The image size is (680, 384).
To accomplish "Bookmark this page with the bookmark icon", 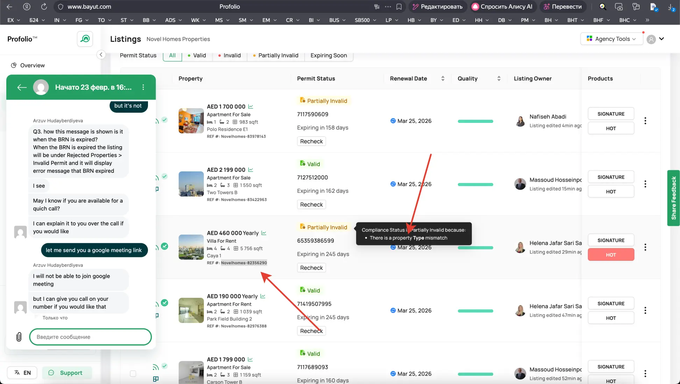I will [399, 7].
